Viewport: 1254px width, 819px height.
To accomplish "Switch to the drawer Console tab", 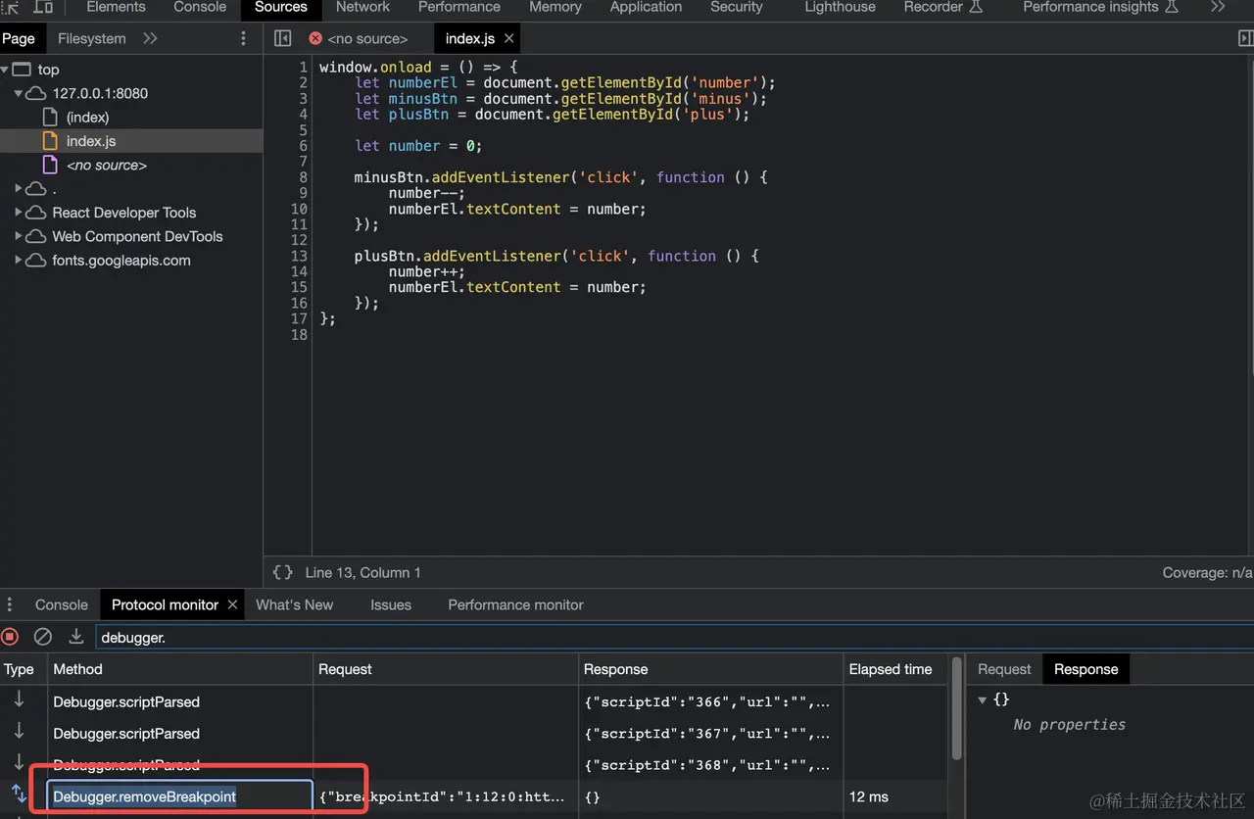I will pyautogui.click(x=61, y=604).
